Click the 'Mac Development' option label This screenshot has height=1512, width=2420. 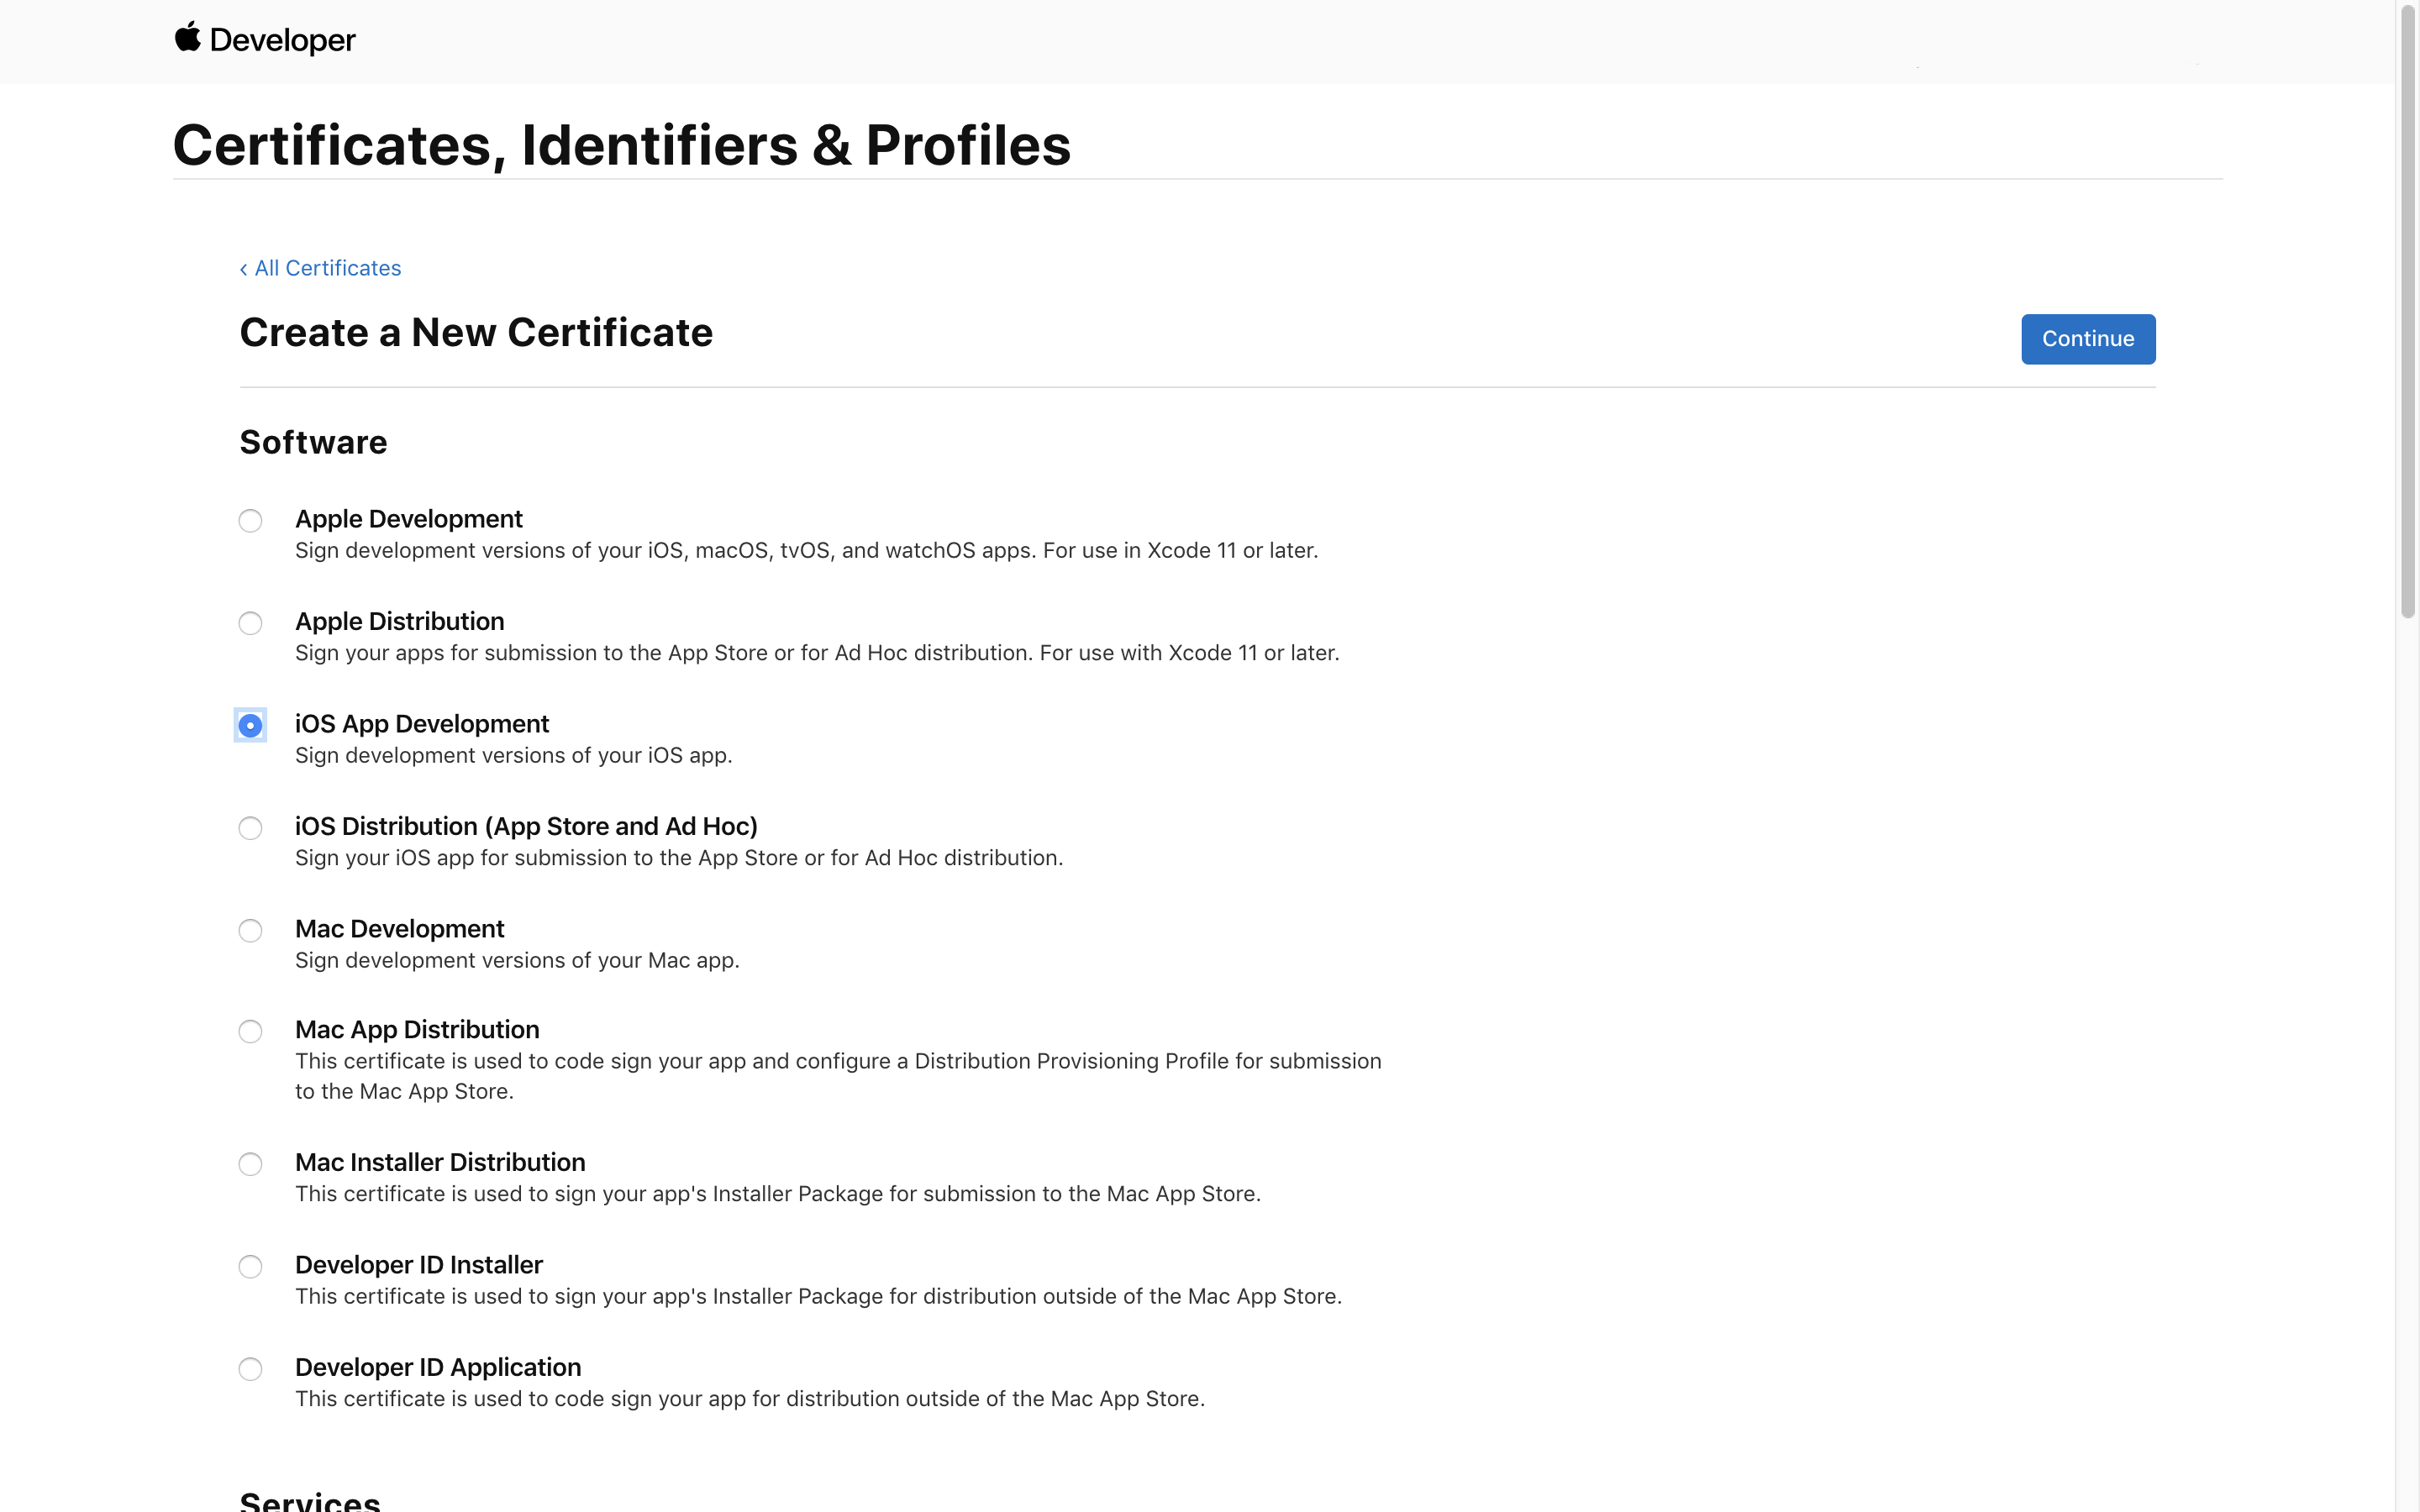[399, 929]
